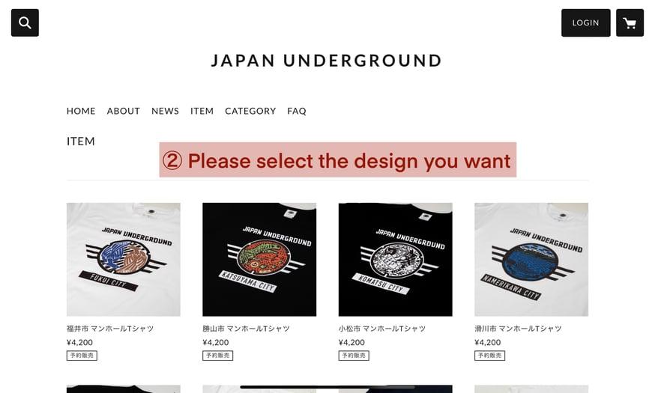Click the LOGIN button
Screen dimensions: 655x393
pos(585,22)
